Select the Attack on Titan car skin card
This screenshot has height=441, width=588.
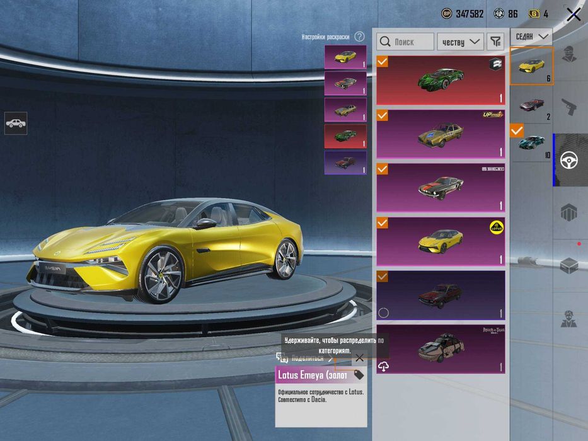point(441,349)
